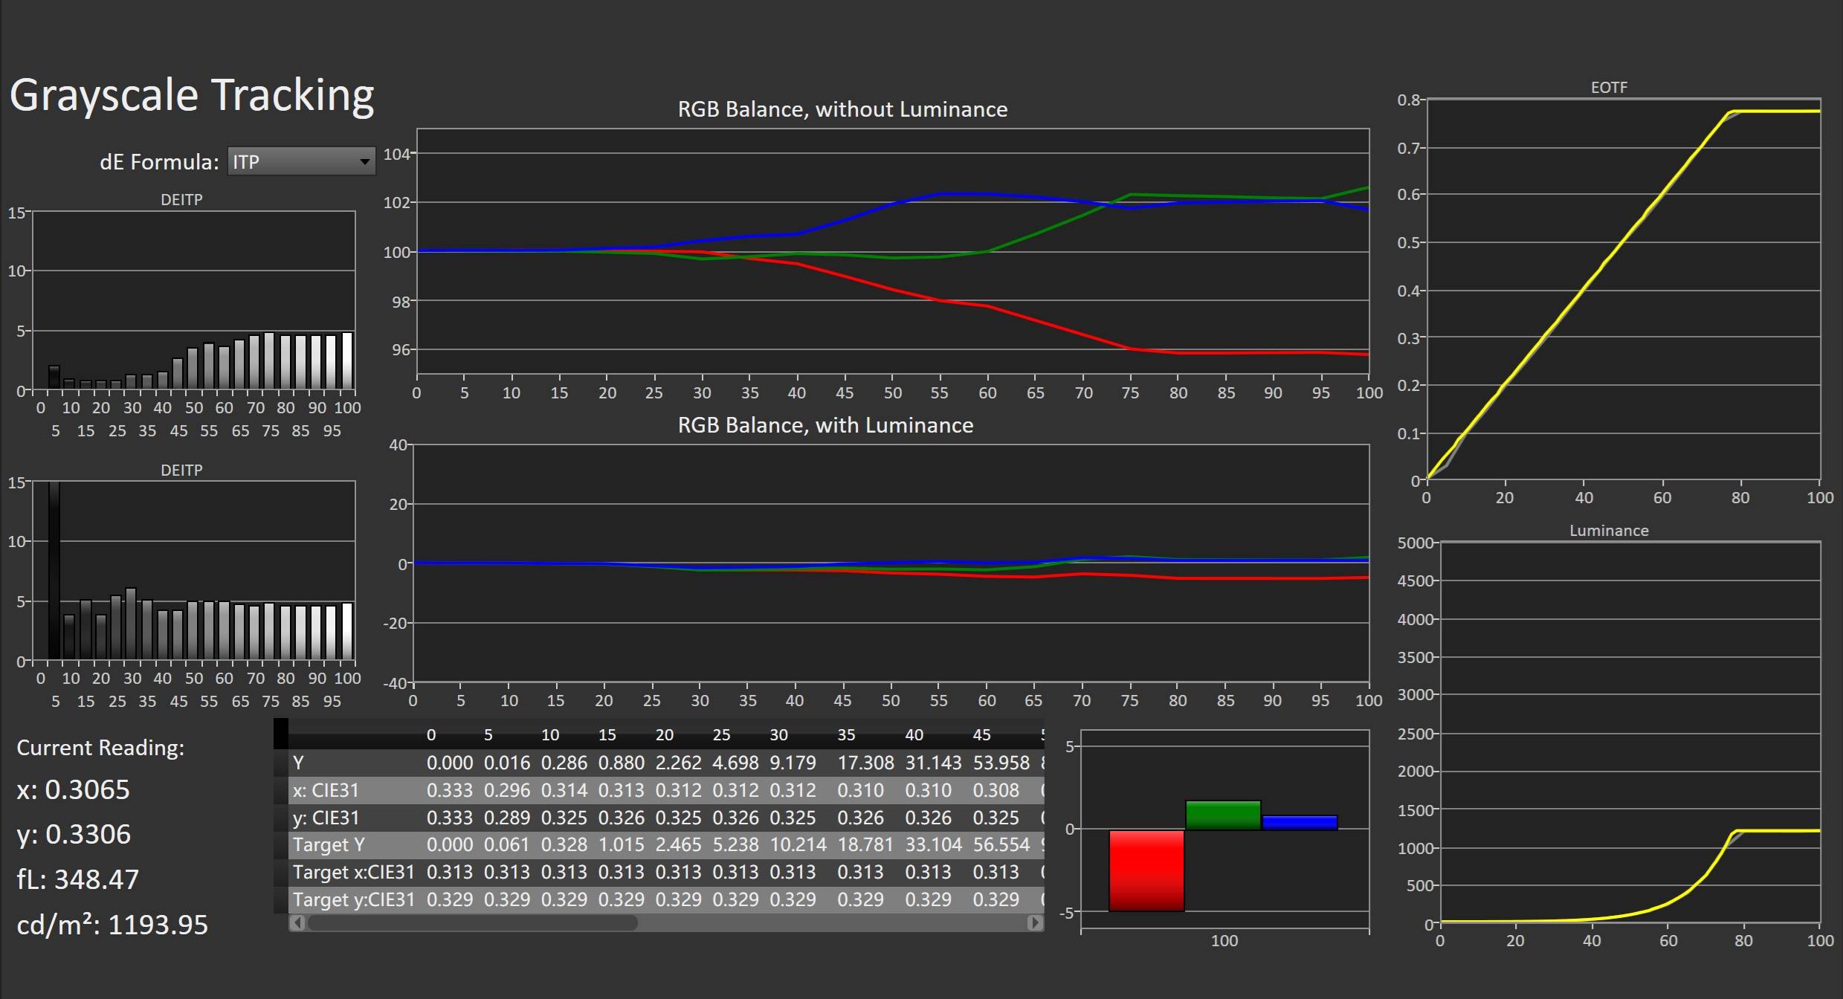Click the EOTF chart plot area
This screenshot has height=999, width=1843.
click(x=1623, y=290)
